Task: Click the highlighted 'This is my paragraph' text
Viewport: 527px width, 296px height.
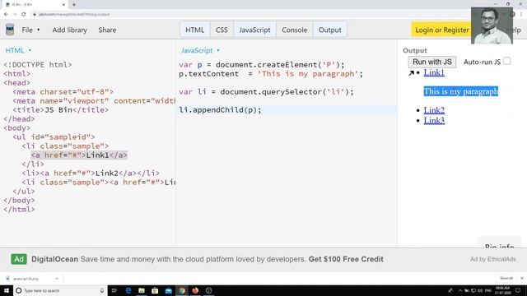Action: (x=461, y=91)
